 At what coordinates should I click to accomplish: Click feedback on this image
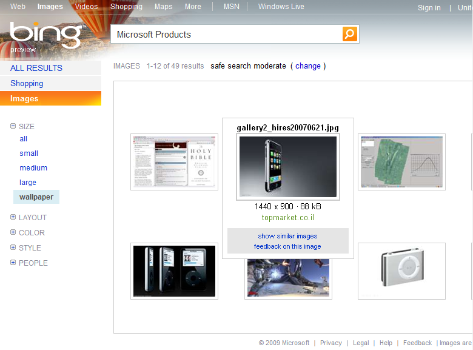[x=287, y=246]
